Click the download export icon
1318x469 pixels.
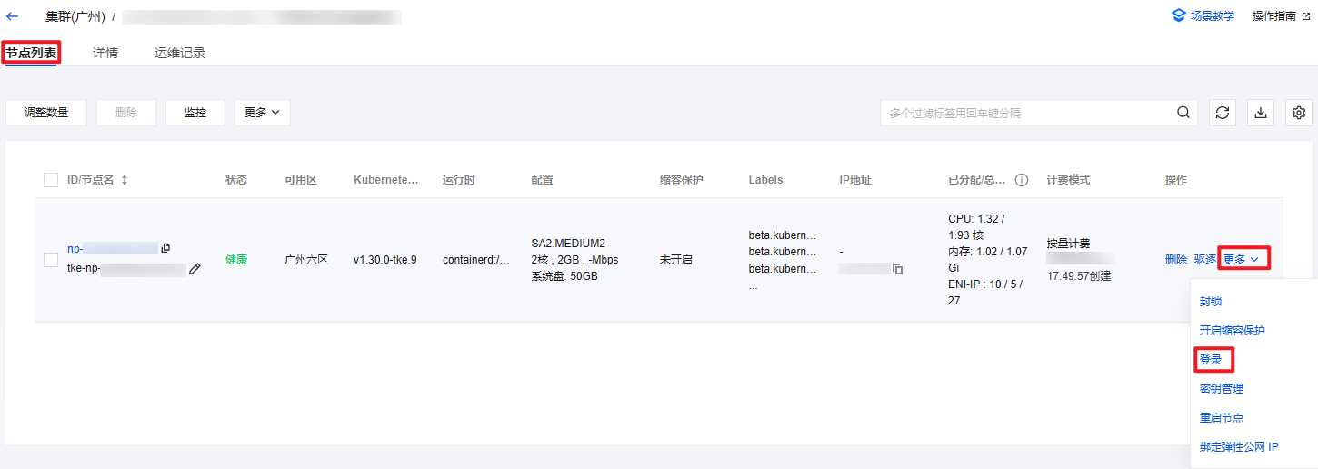pyautogui.click(x=1261, y=113)
